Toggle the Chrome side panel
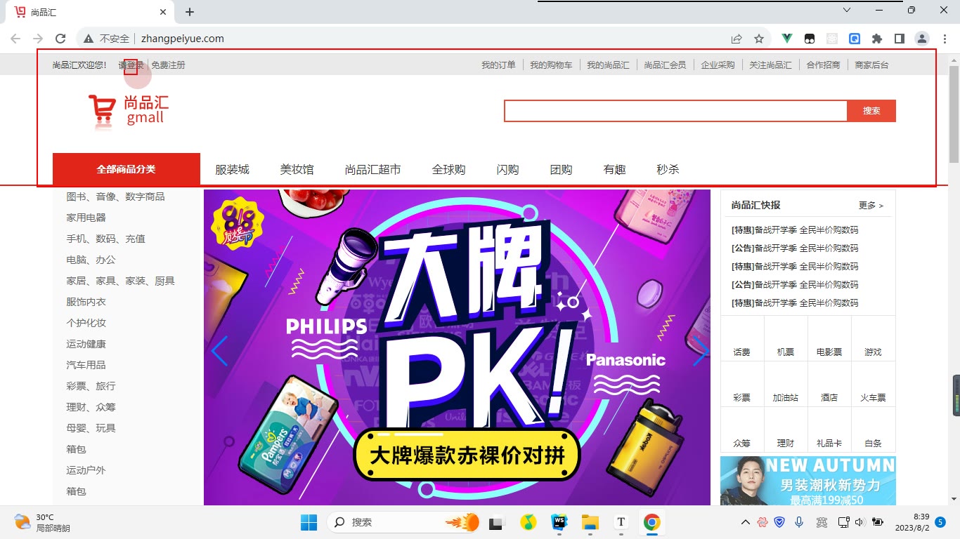This screenshot has width=960, height=539. 899,39
